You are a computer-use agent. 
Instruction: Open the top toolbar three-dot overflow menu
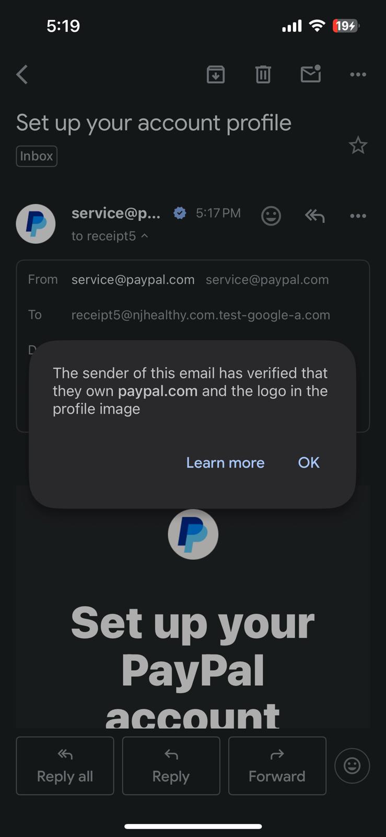tap(358, 74)
